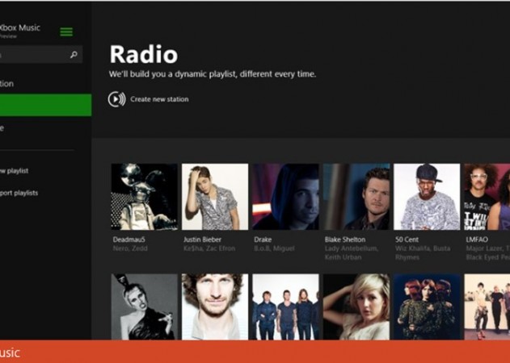
Task: Click the magnifier search icon
Action: pyautogui.click(x=74, y=55)
